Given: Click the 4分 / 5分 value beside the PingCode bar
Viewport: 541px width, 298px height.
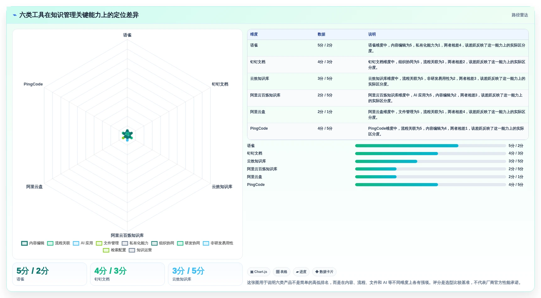Looking at the screenshot, I should 516,185.
